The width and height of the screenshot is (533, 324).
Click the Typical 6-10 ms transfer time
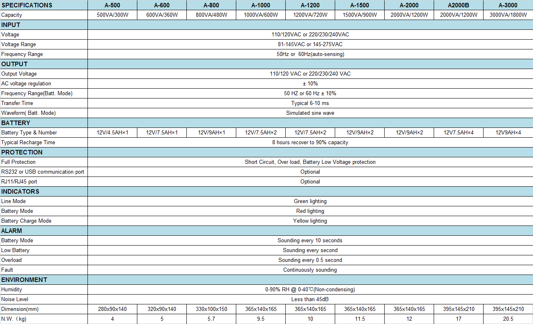[310, 103]
